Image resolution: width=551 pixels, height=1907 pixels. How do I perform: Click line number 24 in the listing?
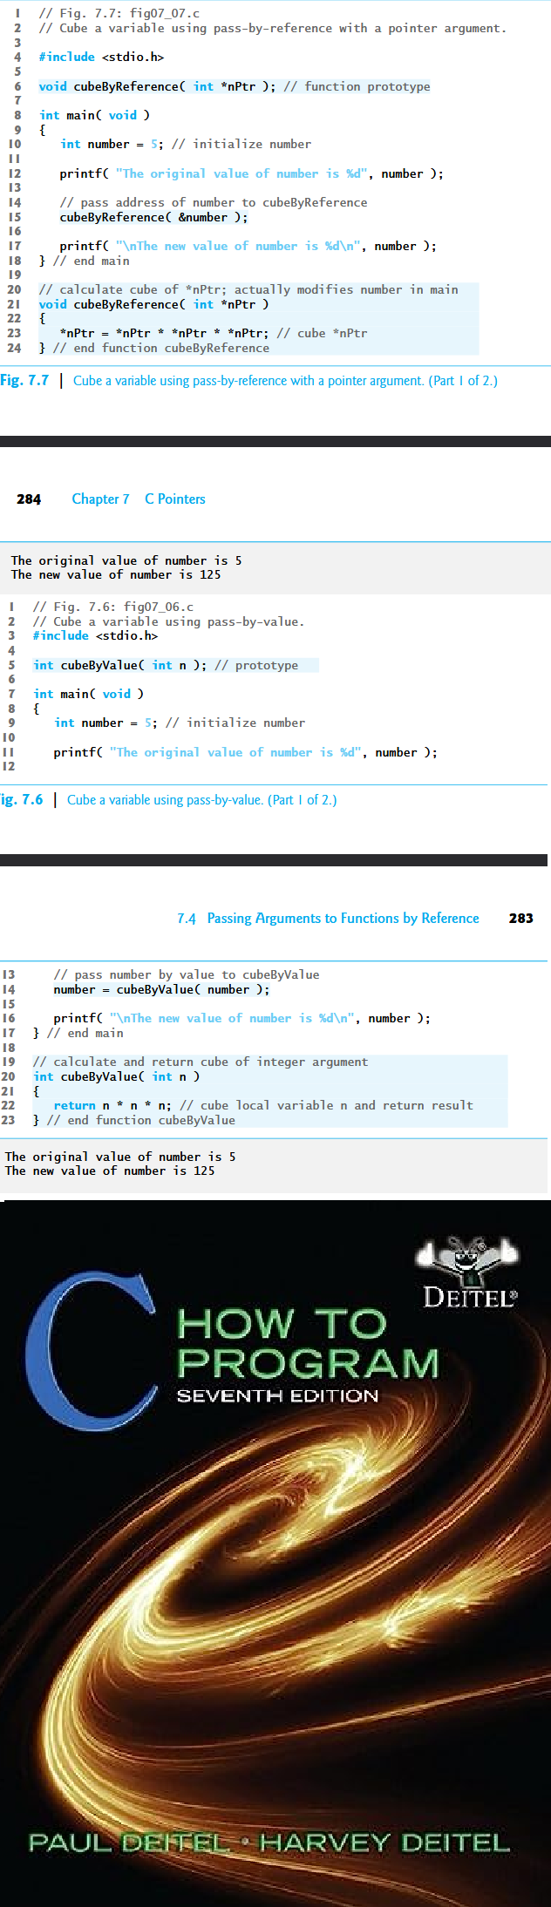tap(14, 348)
